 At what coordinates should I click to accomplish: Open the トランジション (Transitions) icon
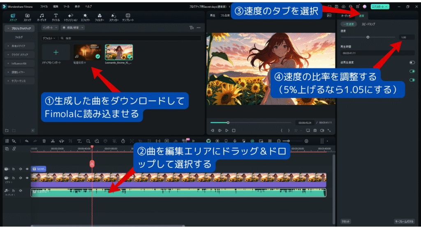(x=71, y=17)
